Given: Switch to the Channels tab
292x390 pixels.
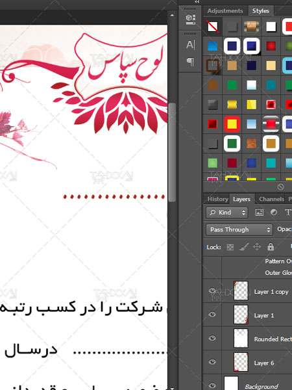Looking at the screenshot, I should coord(271,199).
